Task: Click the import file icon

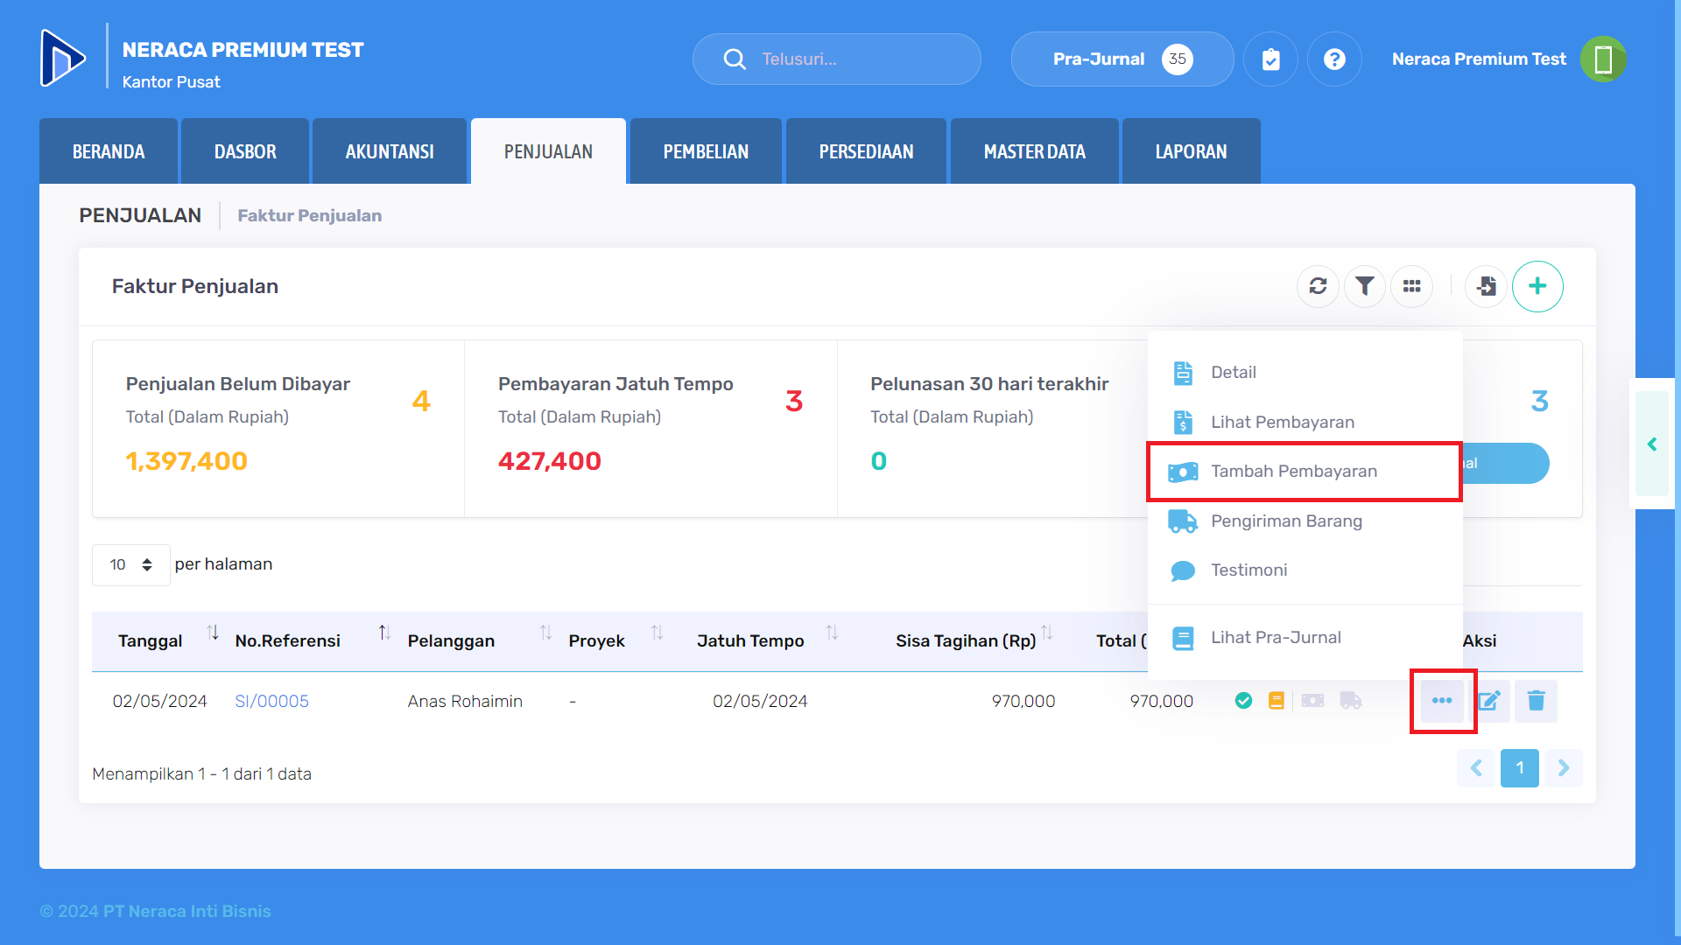Action: tap(1486, 286)
